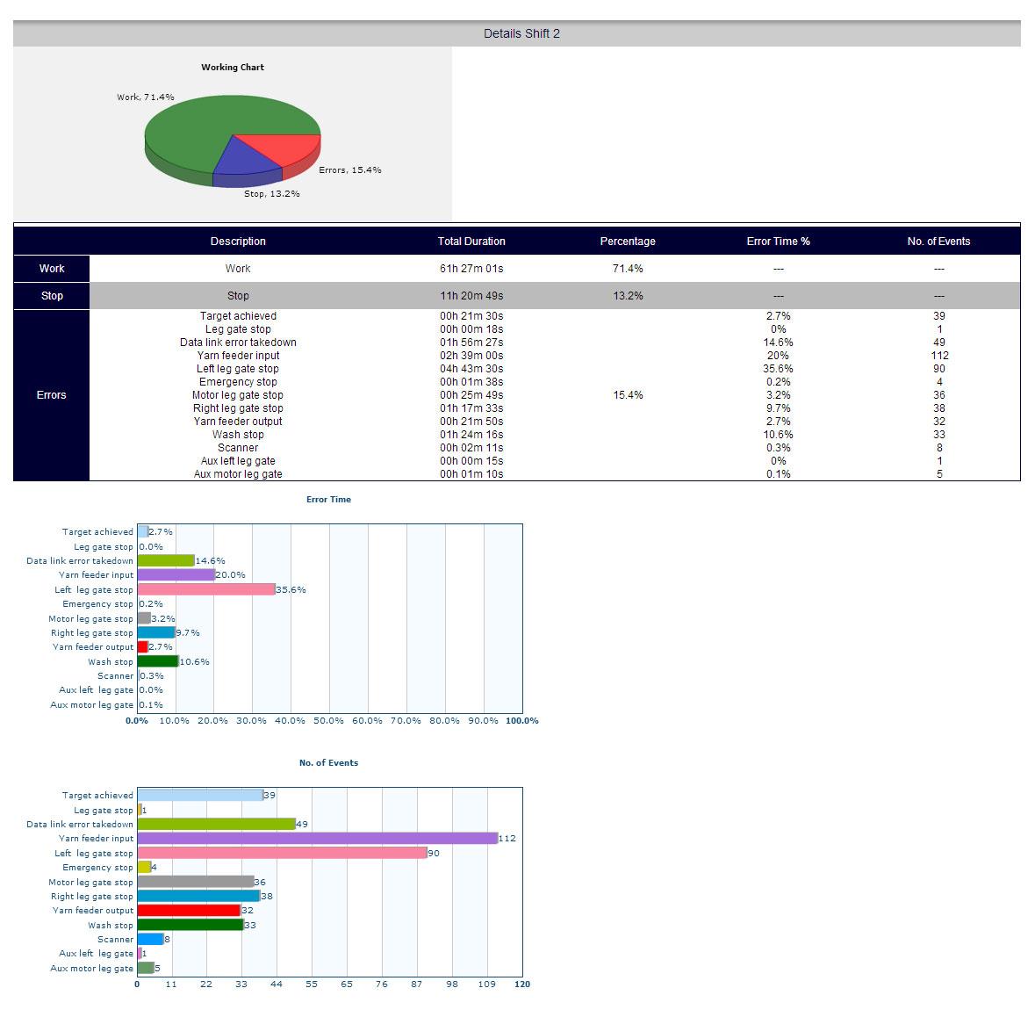Click the red 2.7% Yarn feeder output bar
This screenshot has width=1035, height=1017.
coord(142,647)
